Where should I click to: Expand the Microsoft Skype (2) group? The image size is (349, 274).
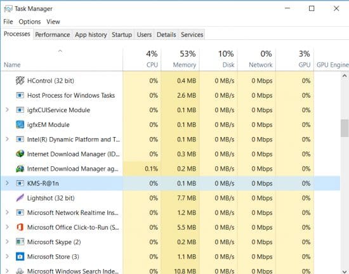pos(7,242)
